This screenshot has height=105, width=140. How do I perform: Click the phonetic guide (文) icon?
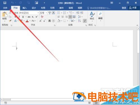pos(50,13)
